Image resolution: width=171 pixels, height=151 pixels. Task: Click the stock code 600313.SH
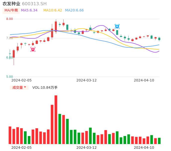point(34,4)
